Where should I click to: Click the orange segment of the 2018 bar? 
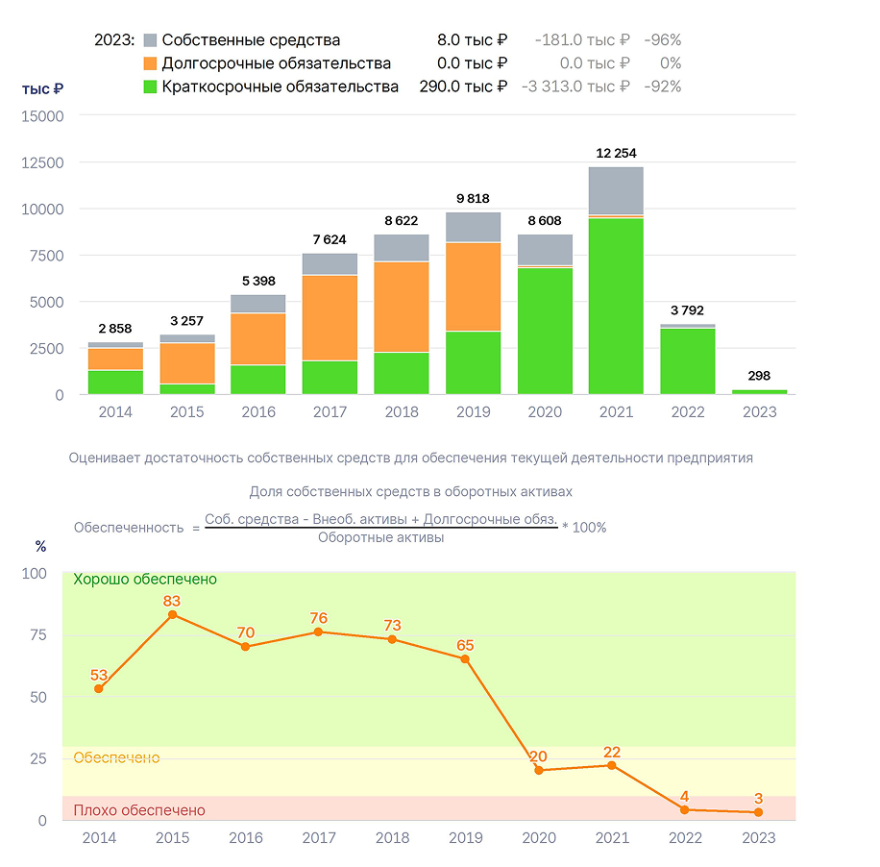pos(402,308)
